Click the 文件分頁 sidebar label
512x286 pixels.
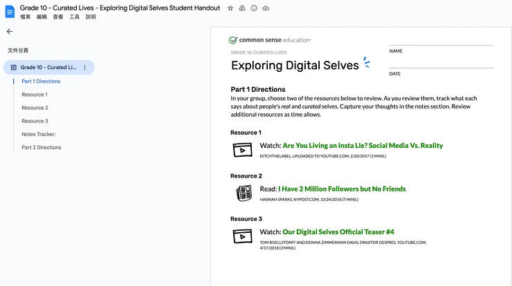click(x=18, y=50)
